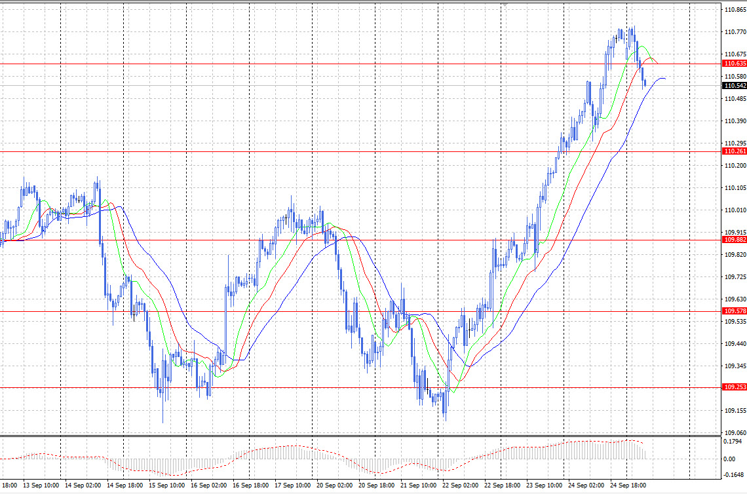
Task: Click the chart shift triangle marker at top
Action: tap(505, 5)
